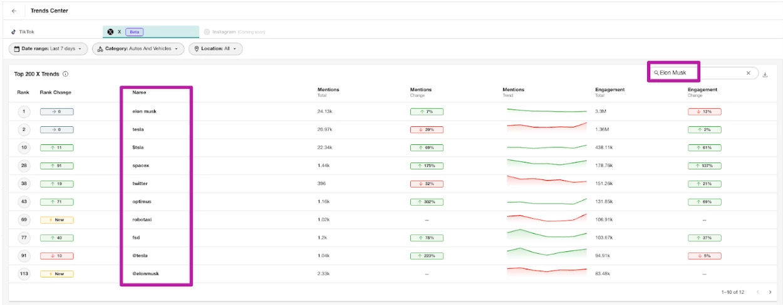Sort by Engagement Total column header
The height and width of the screenshot is (305, 783).
[x=609, y=92]
